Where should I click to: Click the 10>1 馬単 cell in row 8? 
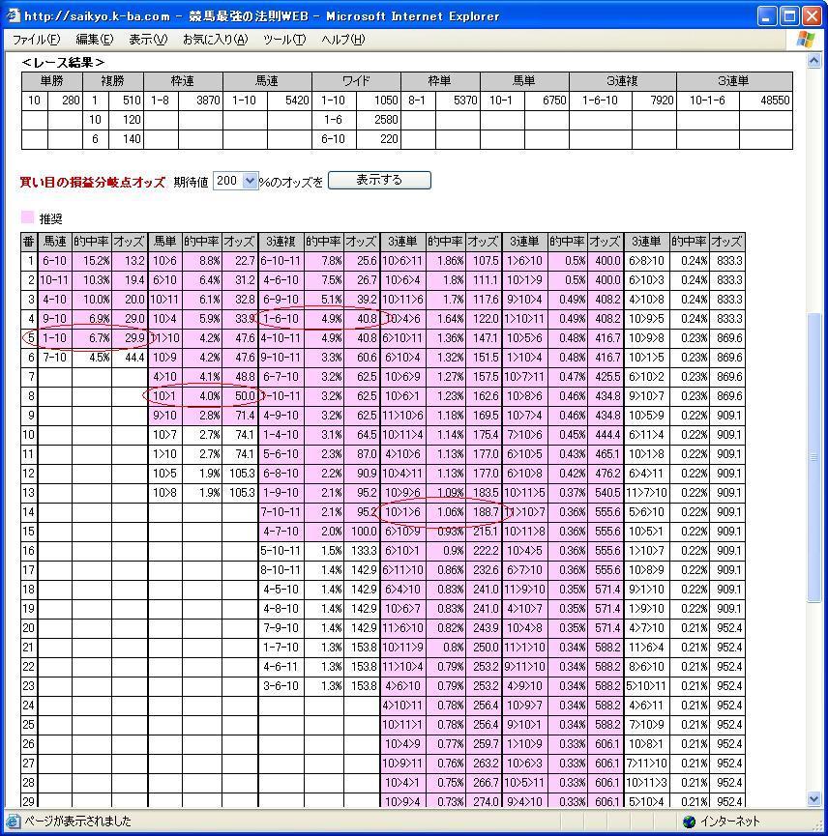point(164,396)
